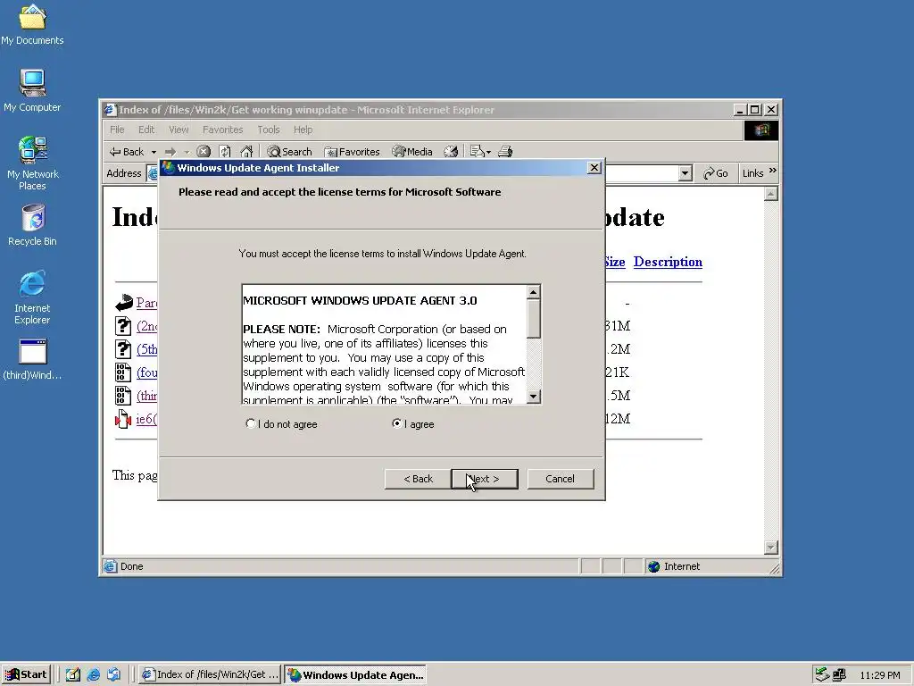
Task: Click the IE Forward arrow button
Action: tap(170, 152)
